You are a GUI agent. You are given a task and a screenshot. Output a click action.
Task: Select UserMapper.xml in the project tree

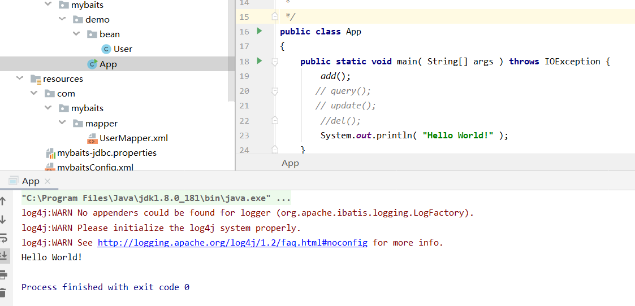pyautogui.click(x=133, y=138)
